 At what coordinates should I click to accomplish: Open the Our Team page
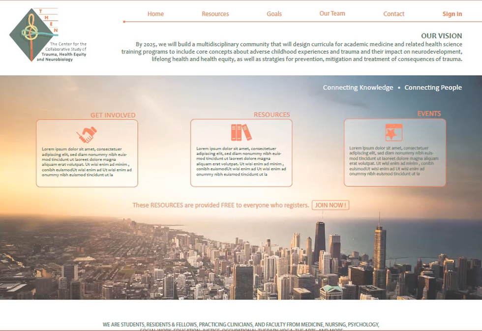332,13
